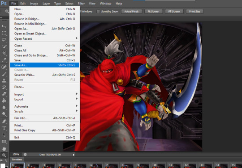Expand the Scripts submenu

pyautogui.click(x=44, y=111)
